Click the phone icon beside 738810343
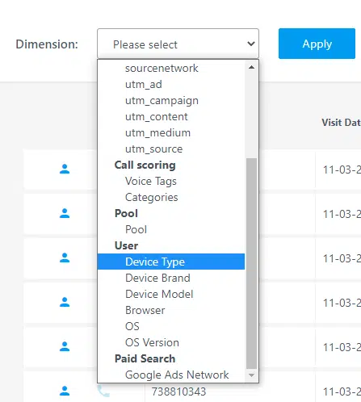 103,391
